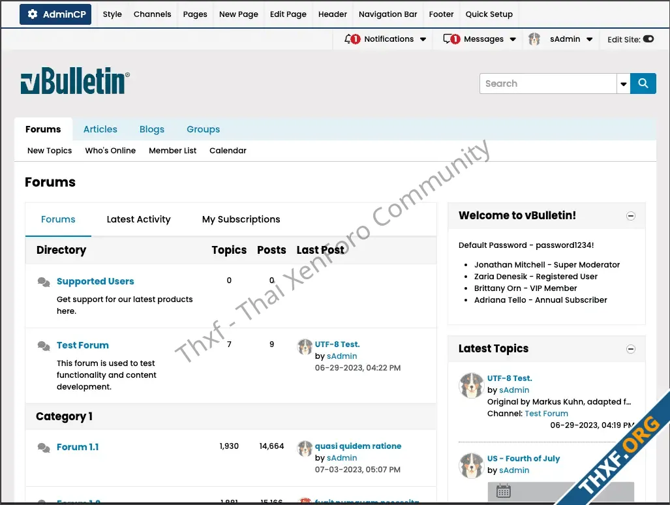
Task: Click New Page in the admin bar
Action: [238, 14]
